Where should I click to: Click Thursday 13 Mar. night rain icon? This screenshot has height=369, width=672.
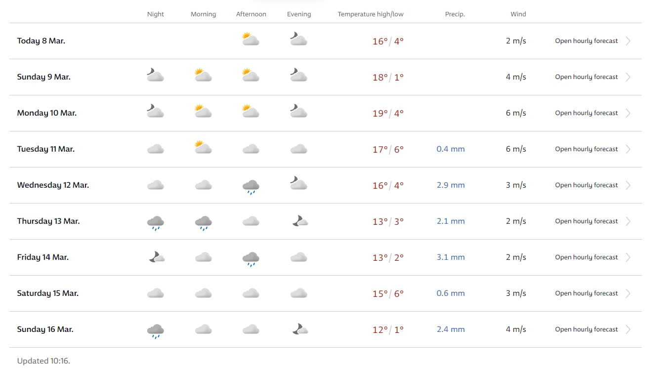(155, 222)
